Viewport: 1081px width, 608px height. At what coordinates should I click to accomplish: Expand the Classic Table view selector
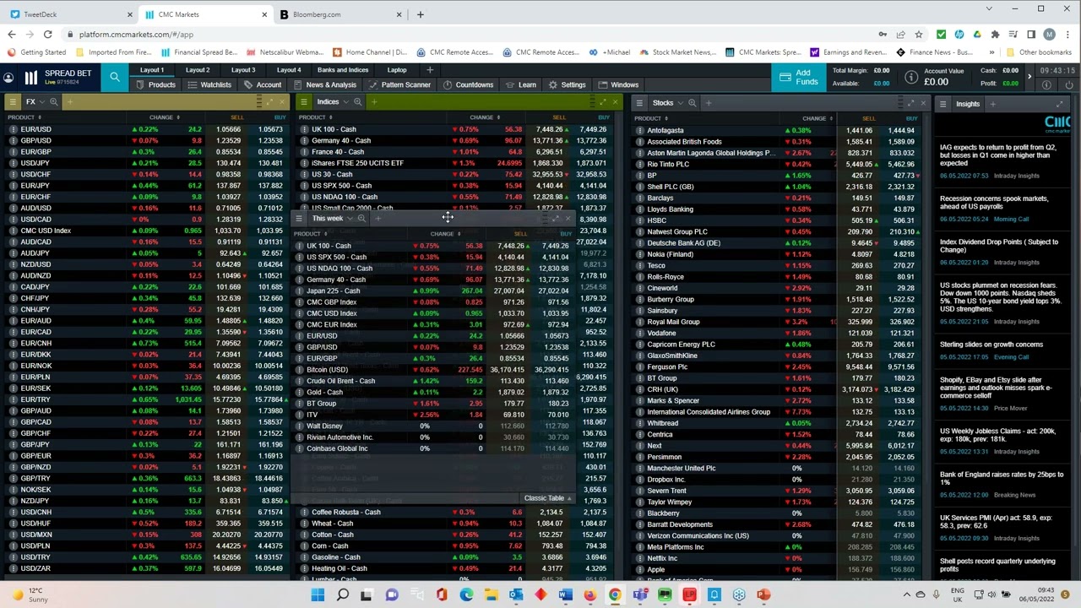coord(547,498)
